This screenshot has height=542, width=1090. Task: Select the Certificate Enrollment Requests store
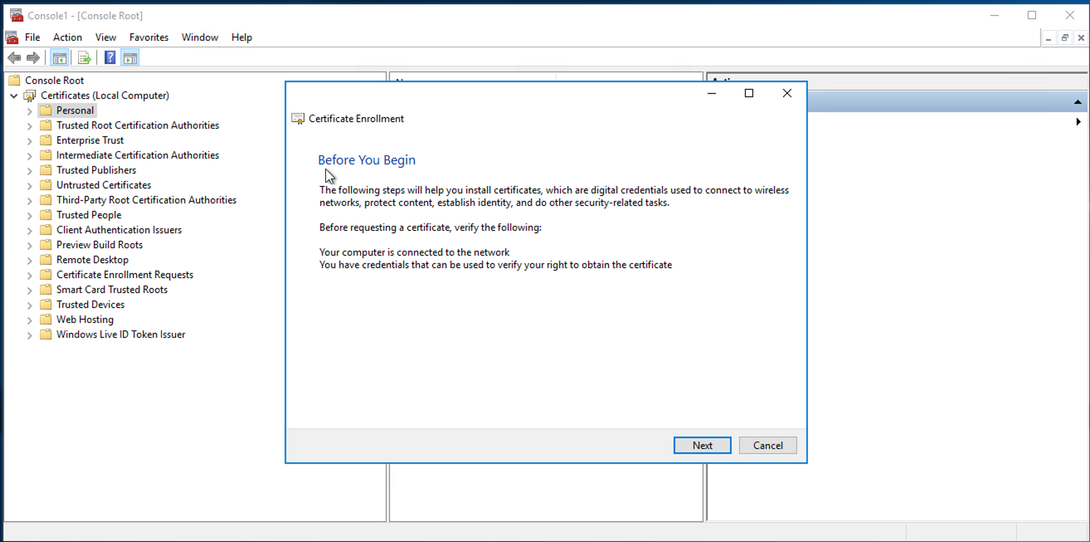pyautogui.click(x=125, y=274)
